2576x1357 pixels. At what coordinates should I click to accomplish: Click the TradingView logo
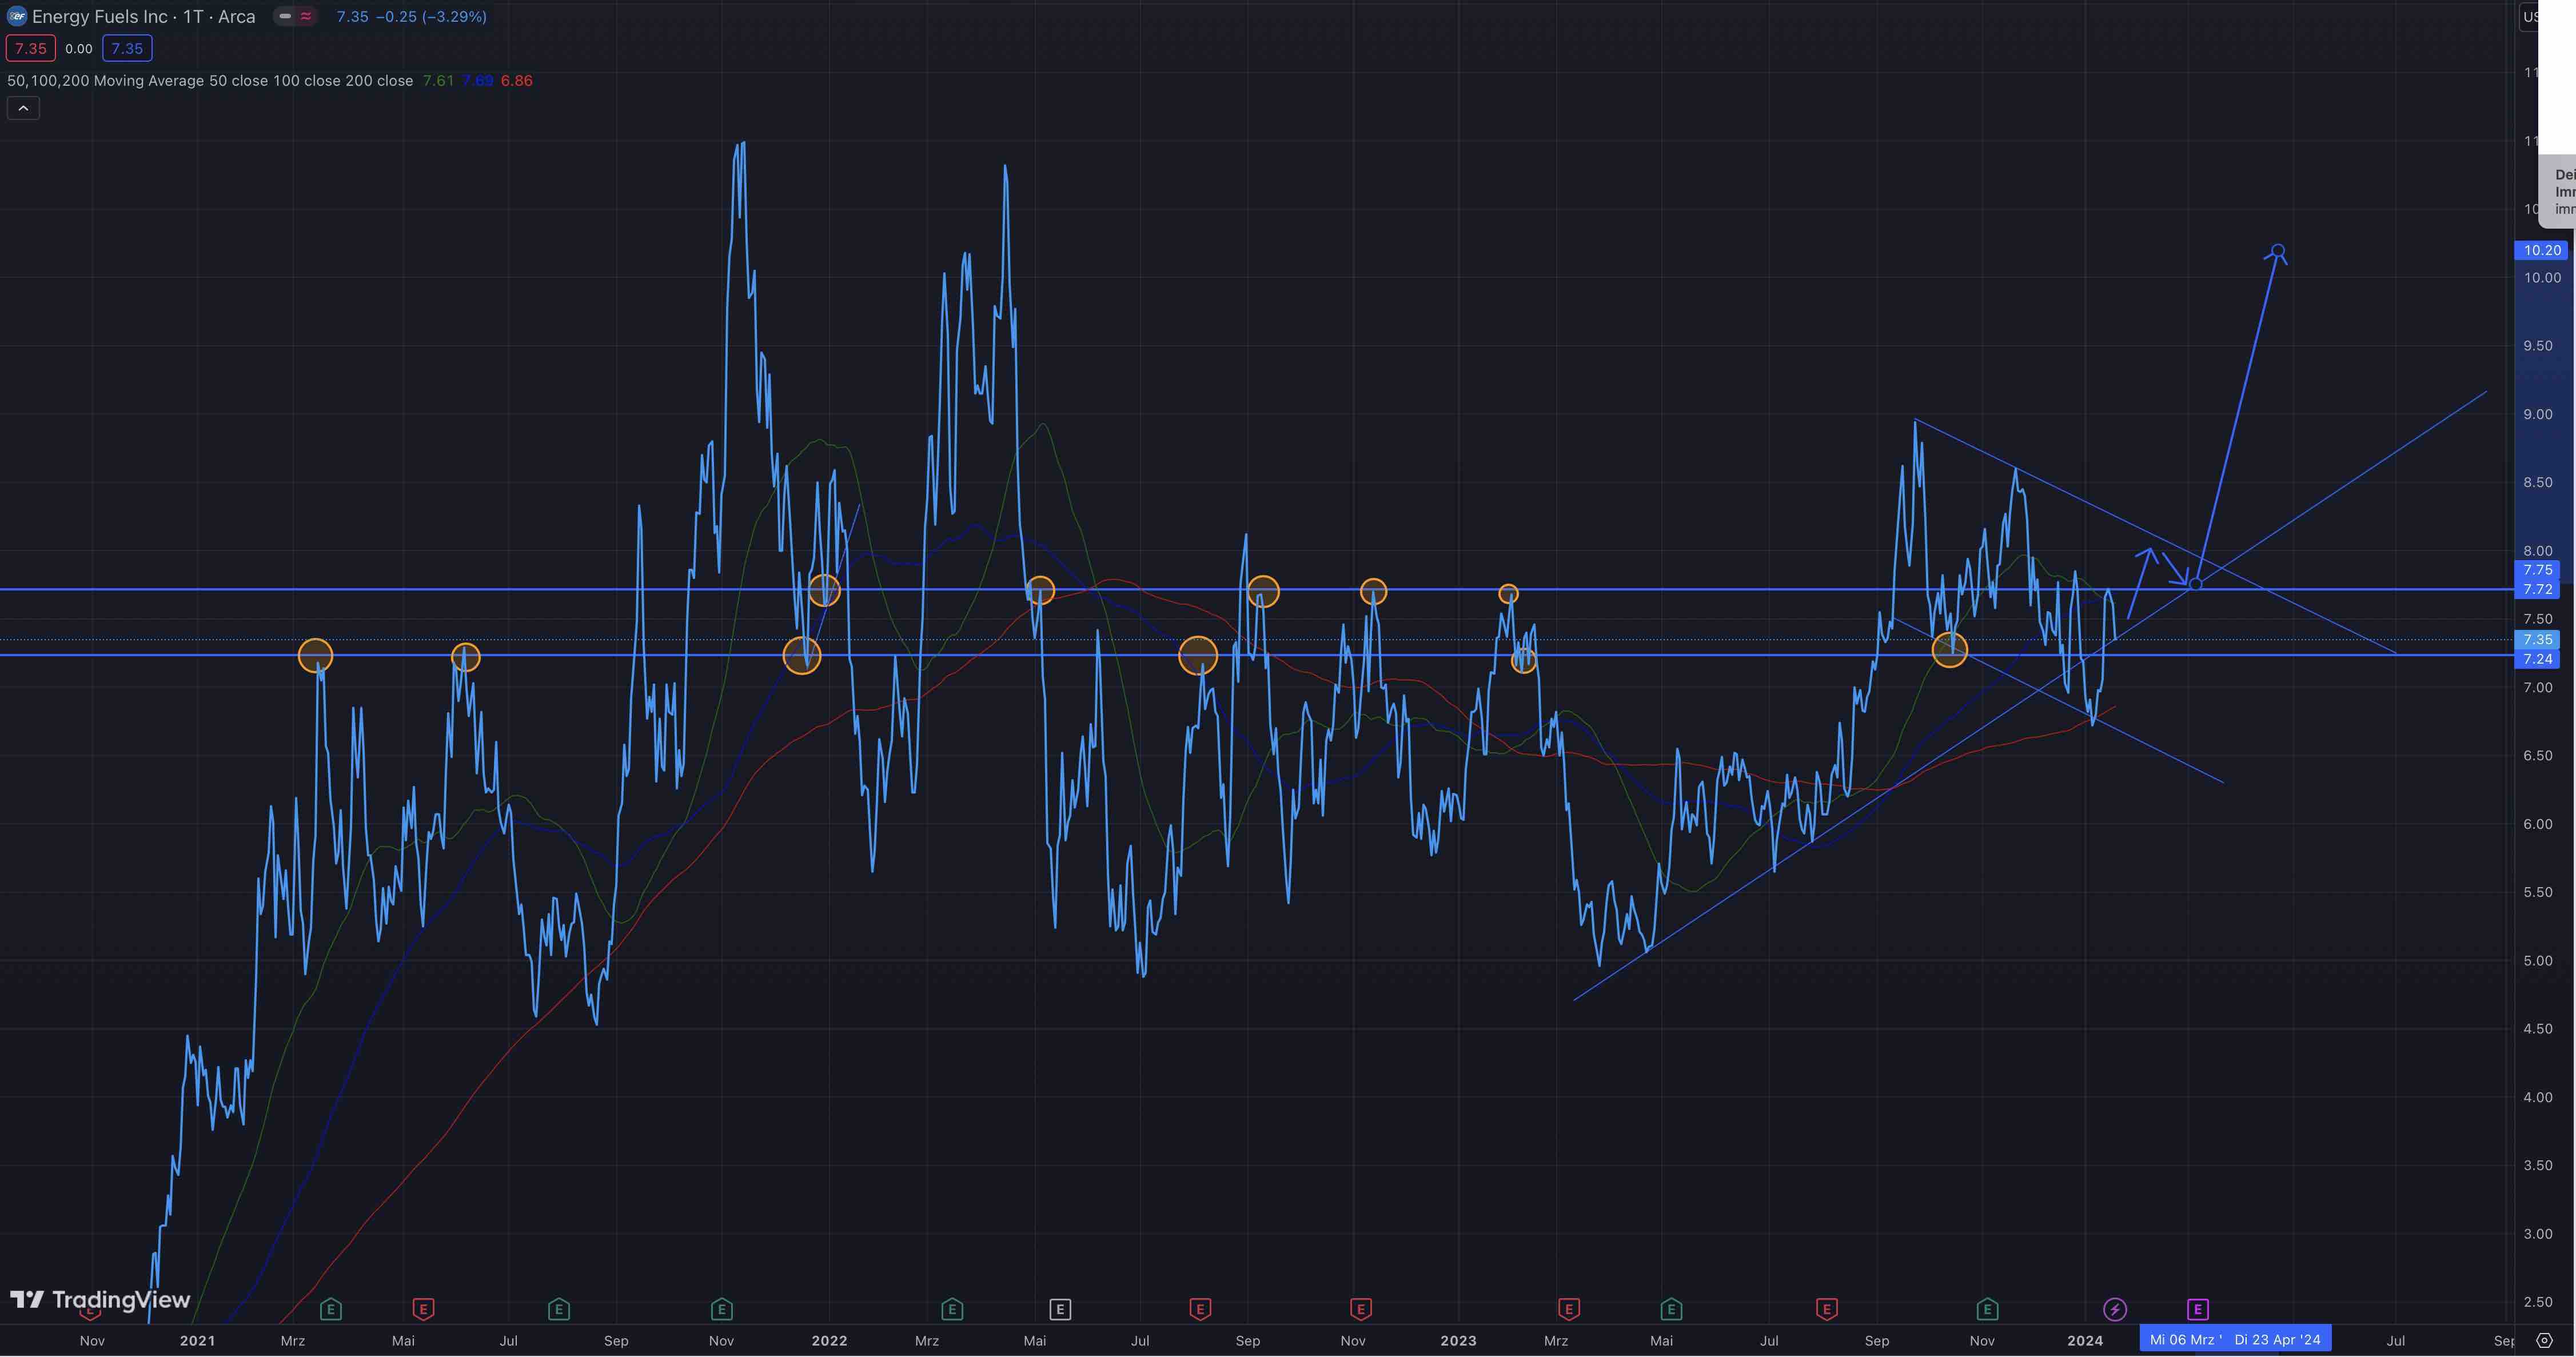click(x=100, y=1299)
